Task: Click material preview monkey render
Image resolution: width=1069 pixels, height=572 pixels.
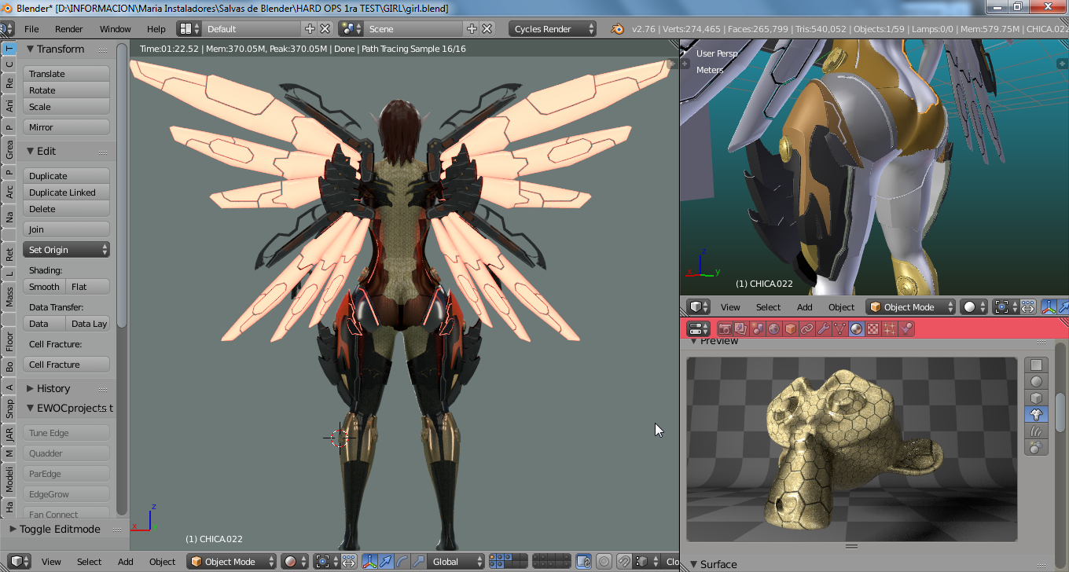Action: 851,449
